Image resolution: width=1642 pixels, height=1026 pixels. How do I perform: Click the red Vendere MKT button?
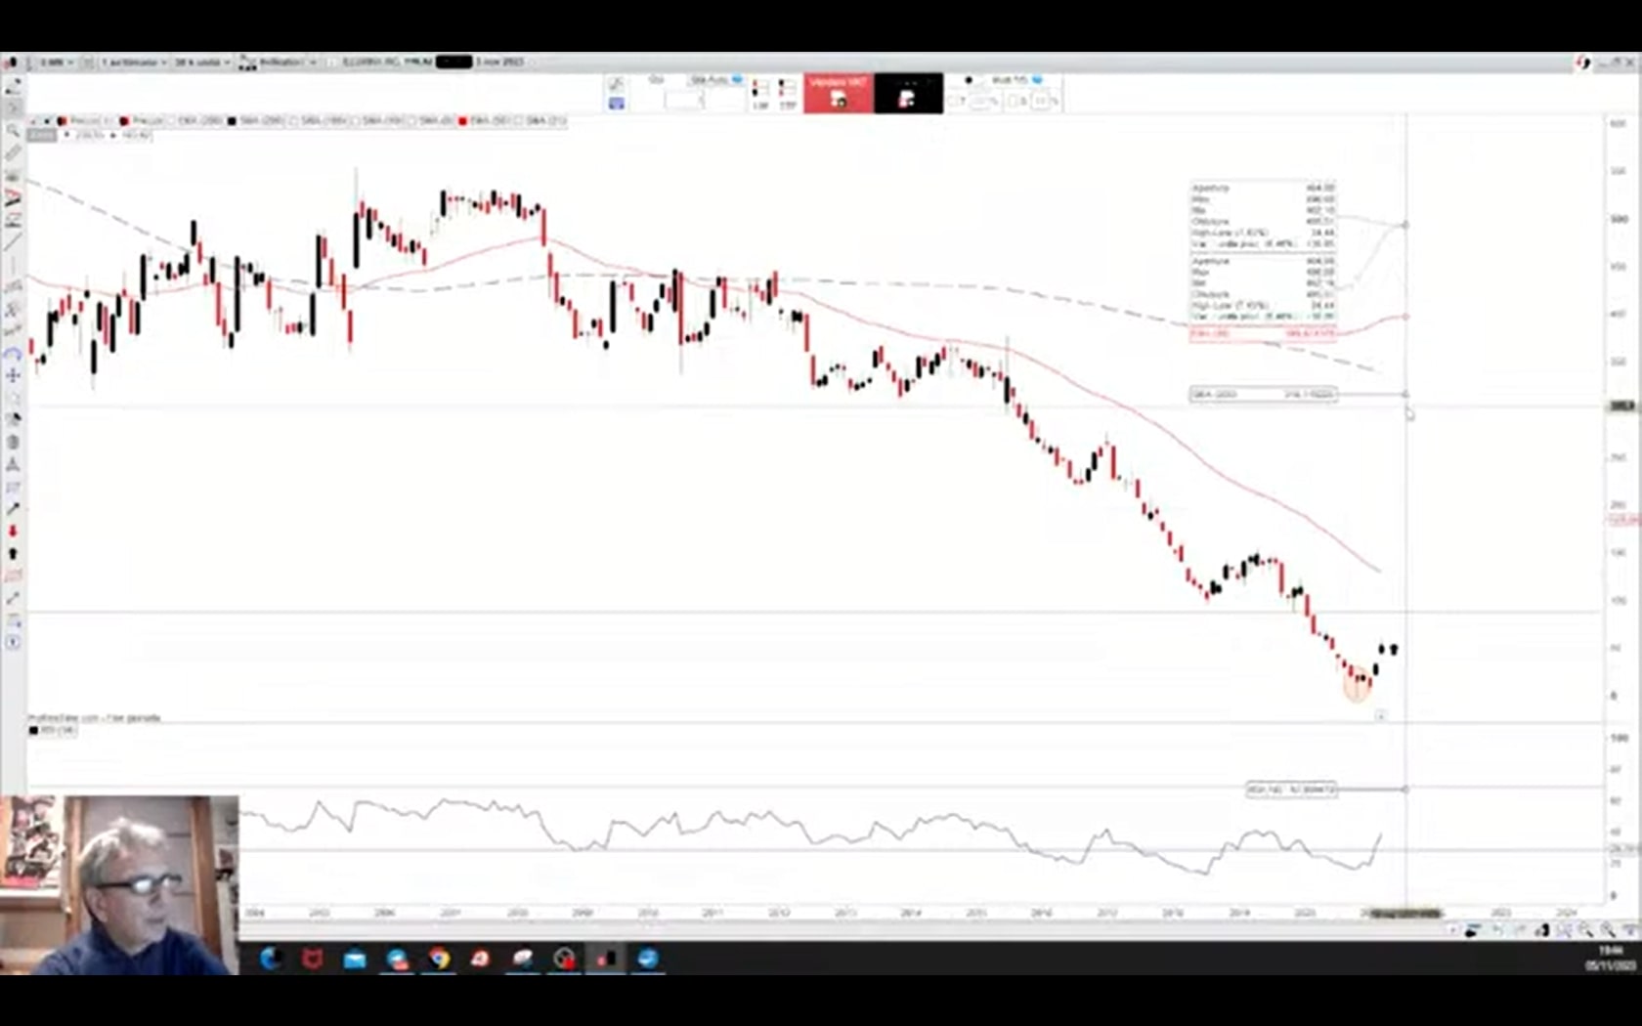pyautogui.click(x=839, y=93)
